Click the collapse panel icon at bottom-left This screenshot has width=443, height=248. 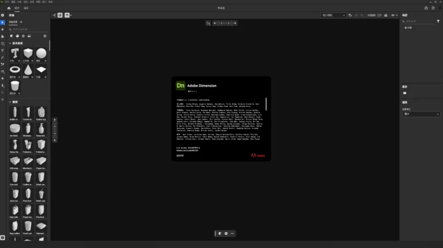click(2, 238)
